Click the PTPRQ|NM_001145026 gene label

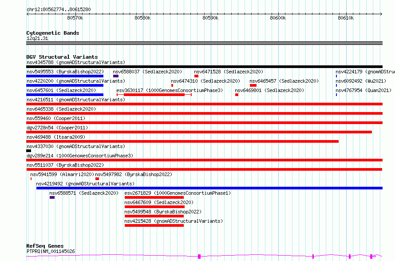point(51,251)
